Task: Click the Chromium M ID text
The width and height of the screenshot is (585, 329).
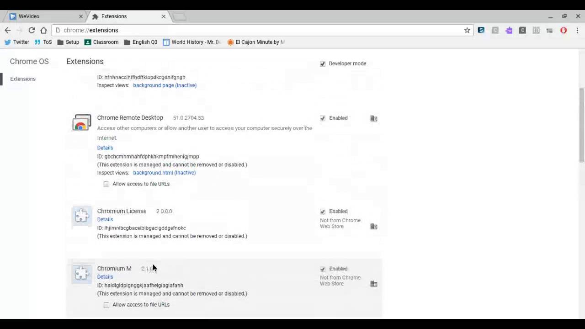Action: (140, 285)
